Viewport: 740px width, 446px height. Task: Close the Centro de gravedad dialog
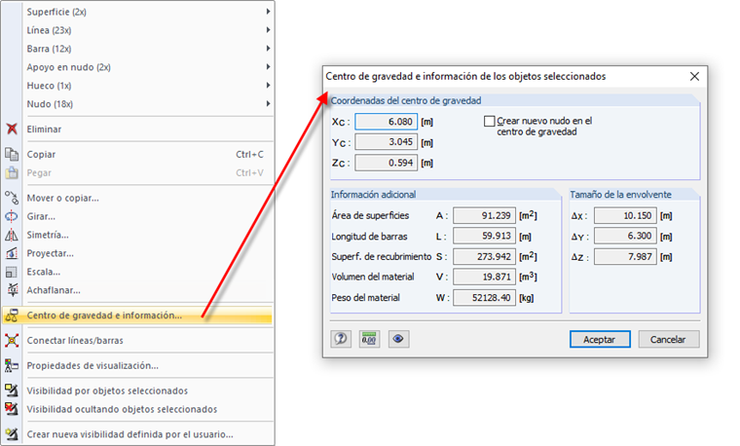(x=694, y=77)
